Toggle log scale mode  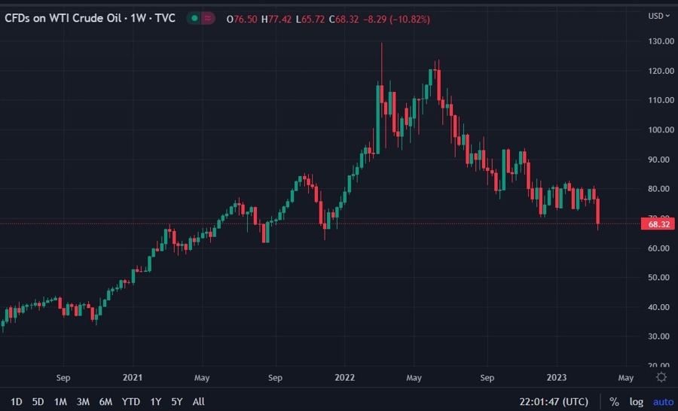[x=637, y=402]
